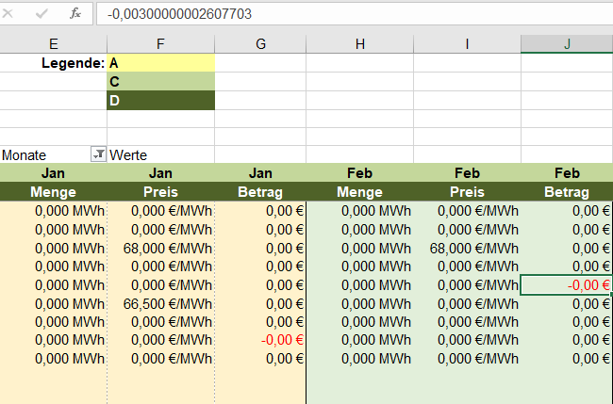The width and height of the screenshot is (613, 404).
Task: Click dark green legend cell D
Action: pyautogui.click(x=160, y=100)
